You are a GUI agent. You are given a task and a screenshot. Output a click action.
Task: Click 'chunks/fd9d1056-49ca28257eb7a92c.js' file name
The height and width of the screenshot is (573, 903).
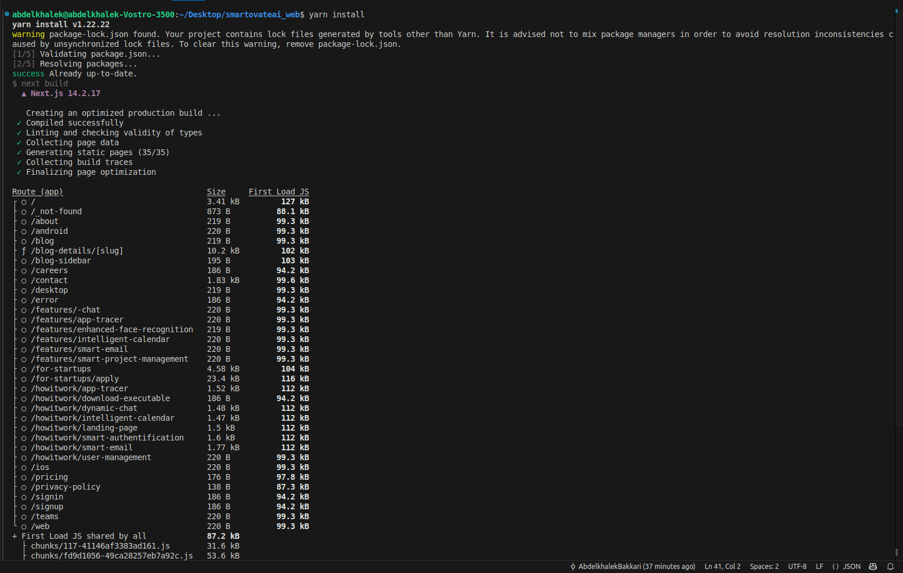click(x=112, y=556)
